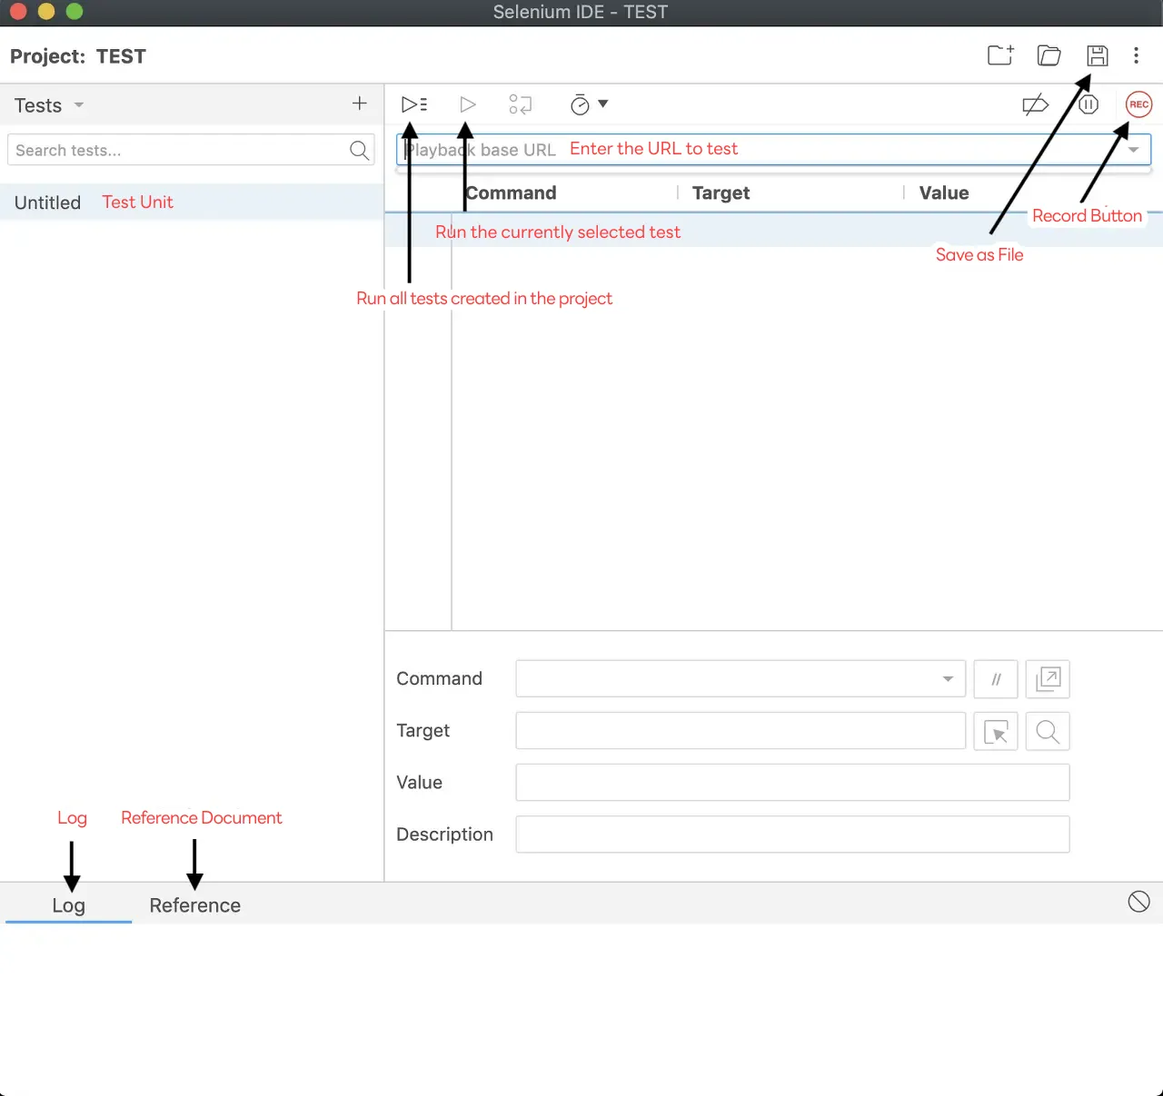Screen dimensions: 1163x1096
Task: Expand the playback base URL dropdown arrow
Action: point(1134,150)
